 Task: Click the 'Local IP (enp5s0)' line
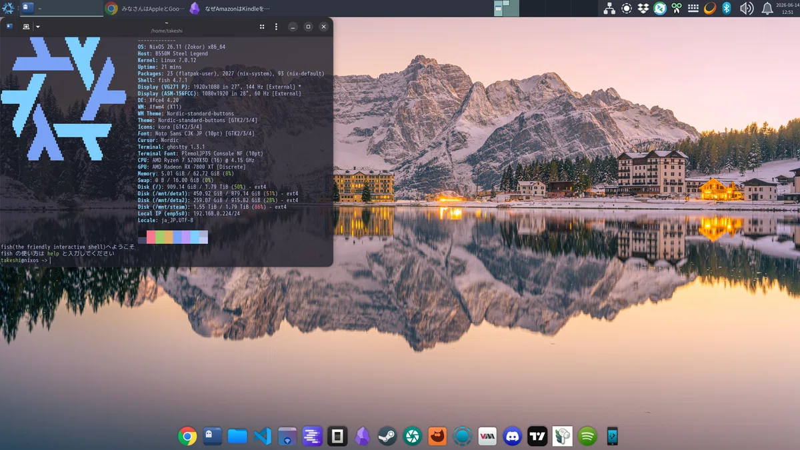tap(188, 213)
